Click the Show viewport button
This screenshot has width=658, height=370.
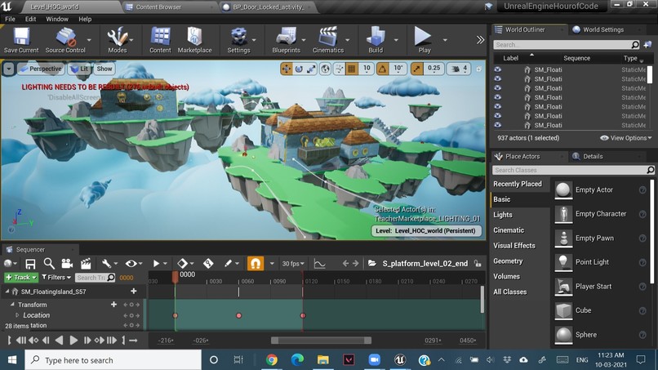[104, 69]
